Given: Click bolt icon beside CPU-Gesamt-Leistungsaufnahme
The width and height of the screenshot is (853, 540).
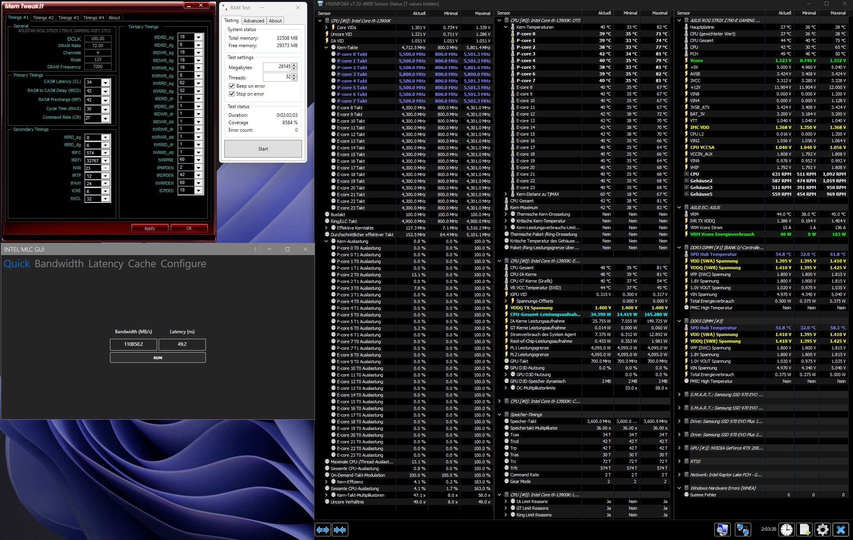Looking at the screenshot, I should (x=506, y=314).
